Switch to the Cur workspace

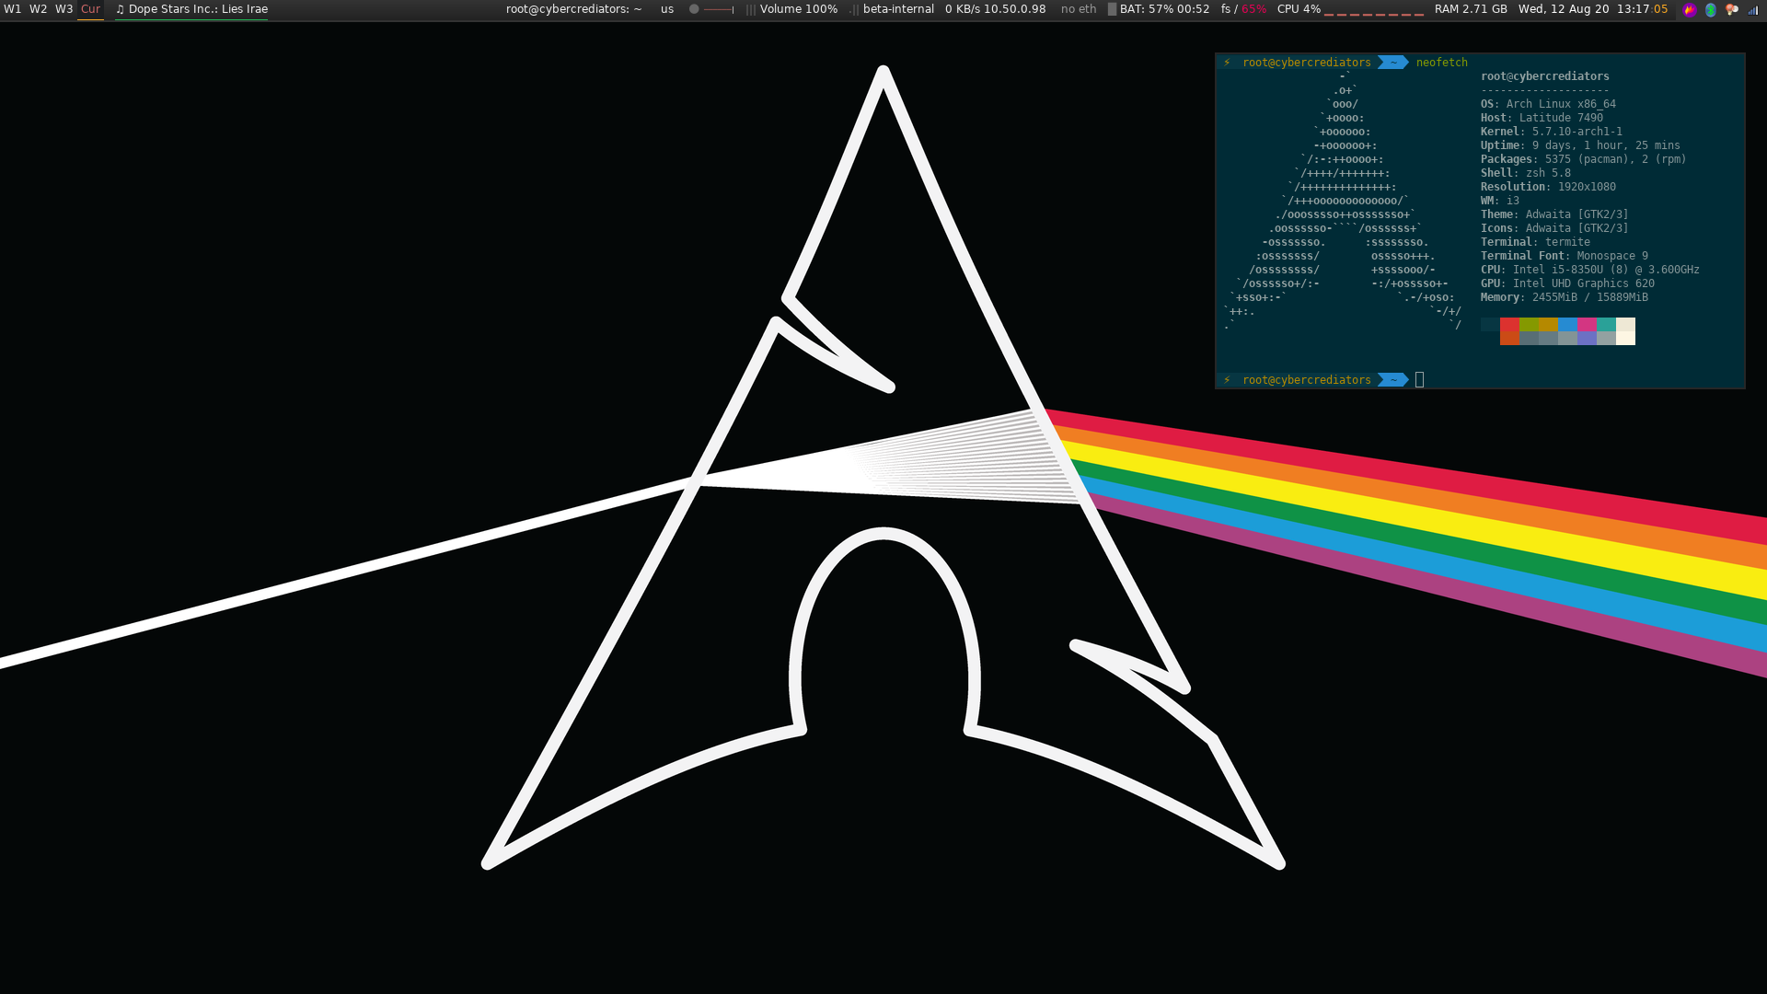tap(90, 8)
